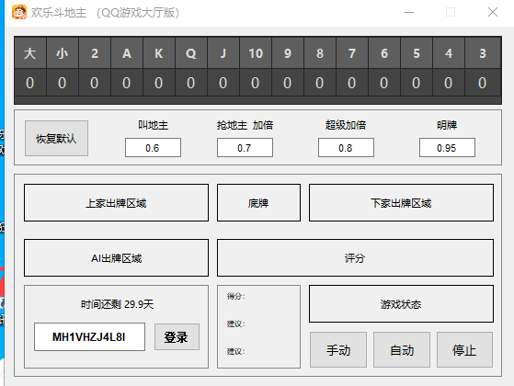Viewport: 514px width, 386px height.
Task: Click the 超级加倍 field showing 0.8
Action: [346, 148]
